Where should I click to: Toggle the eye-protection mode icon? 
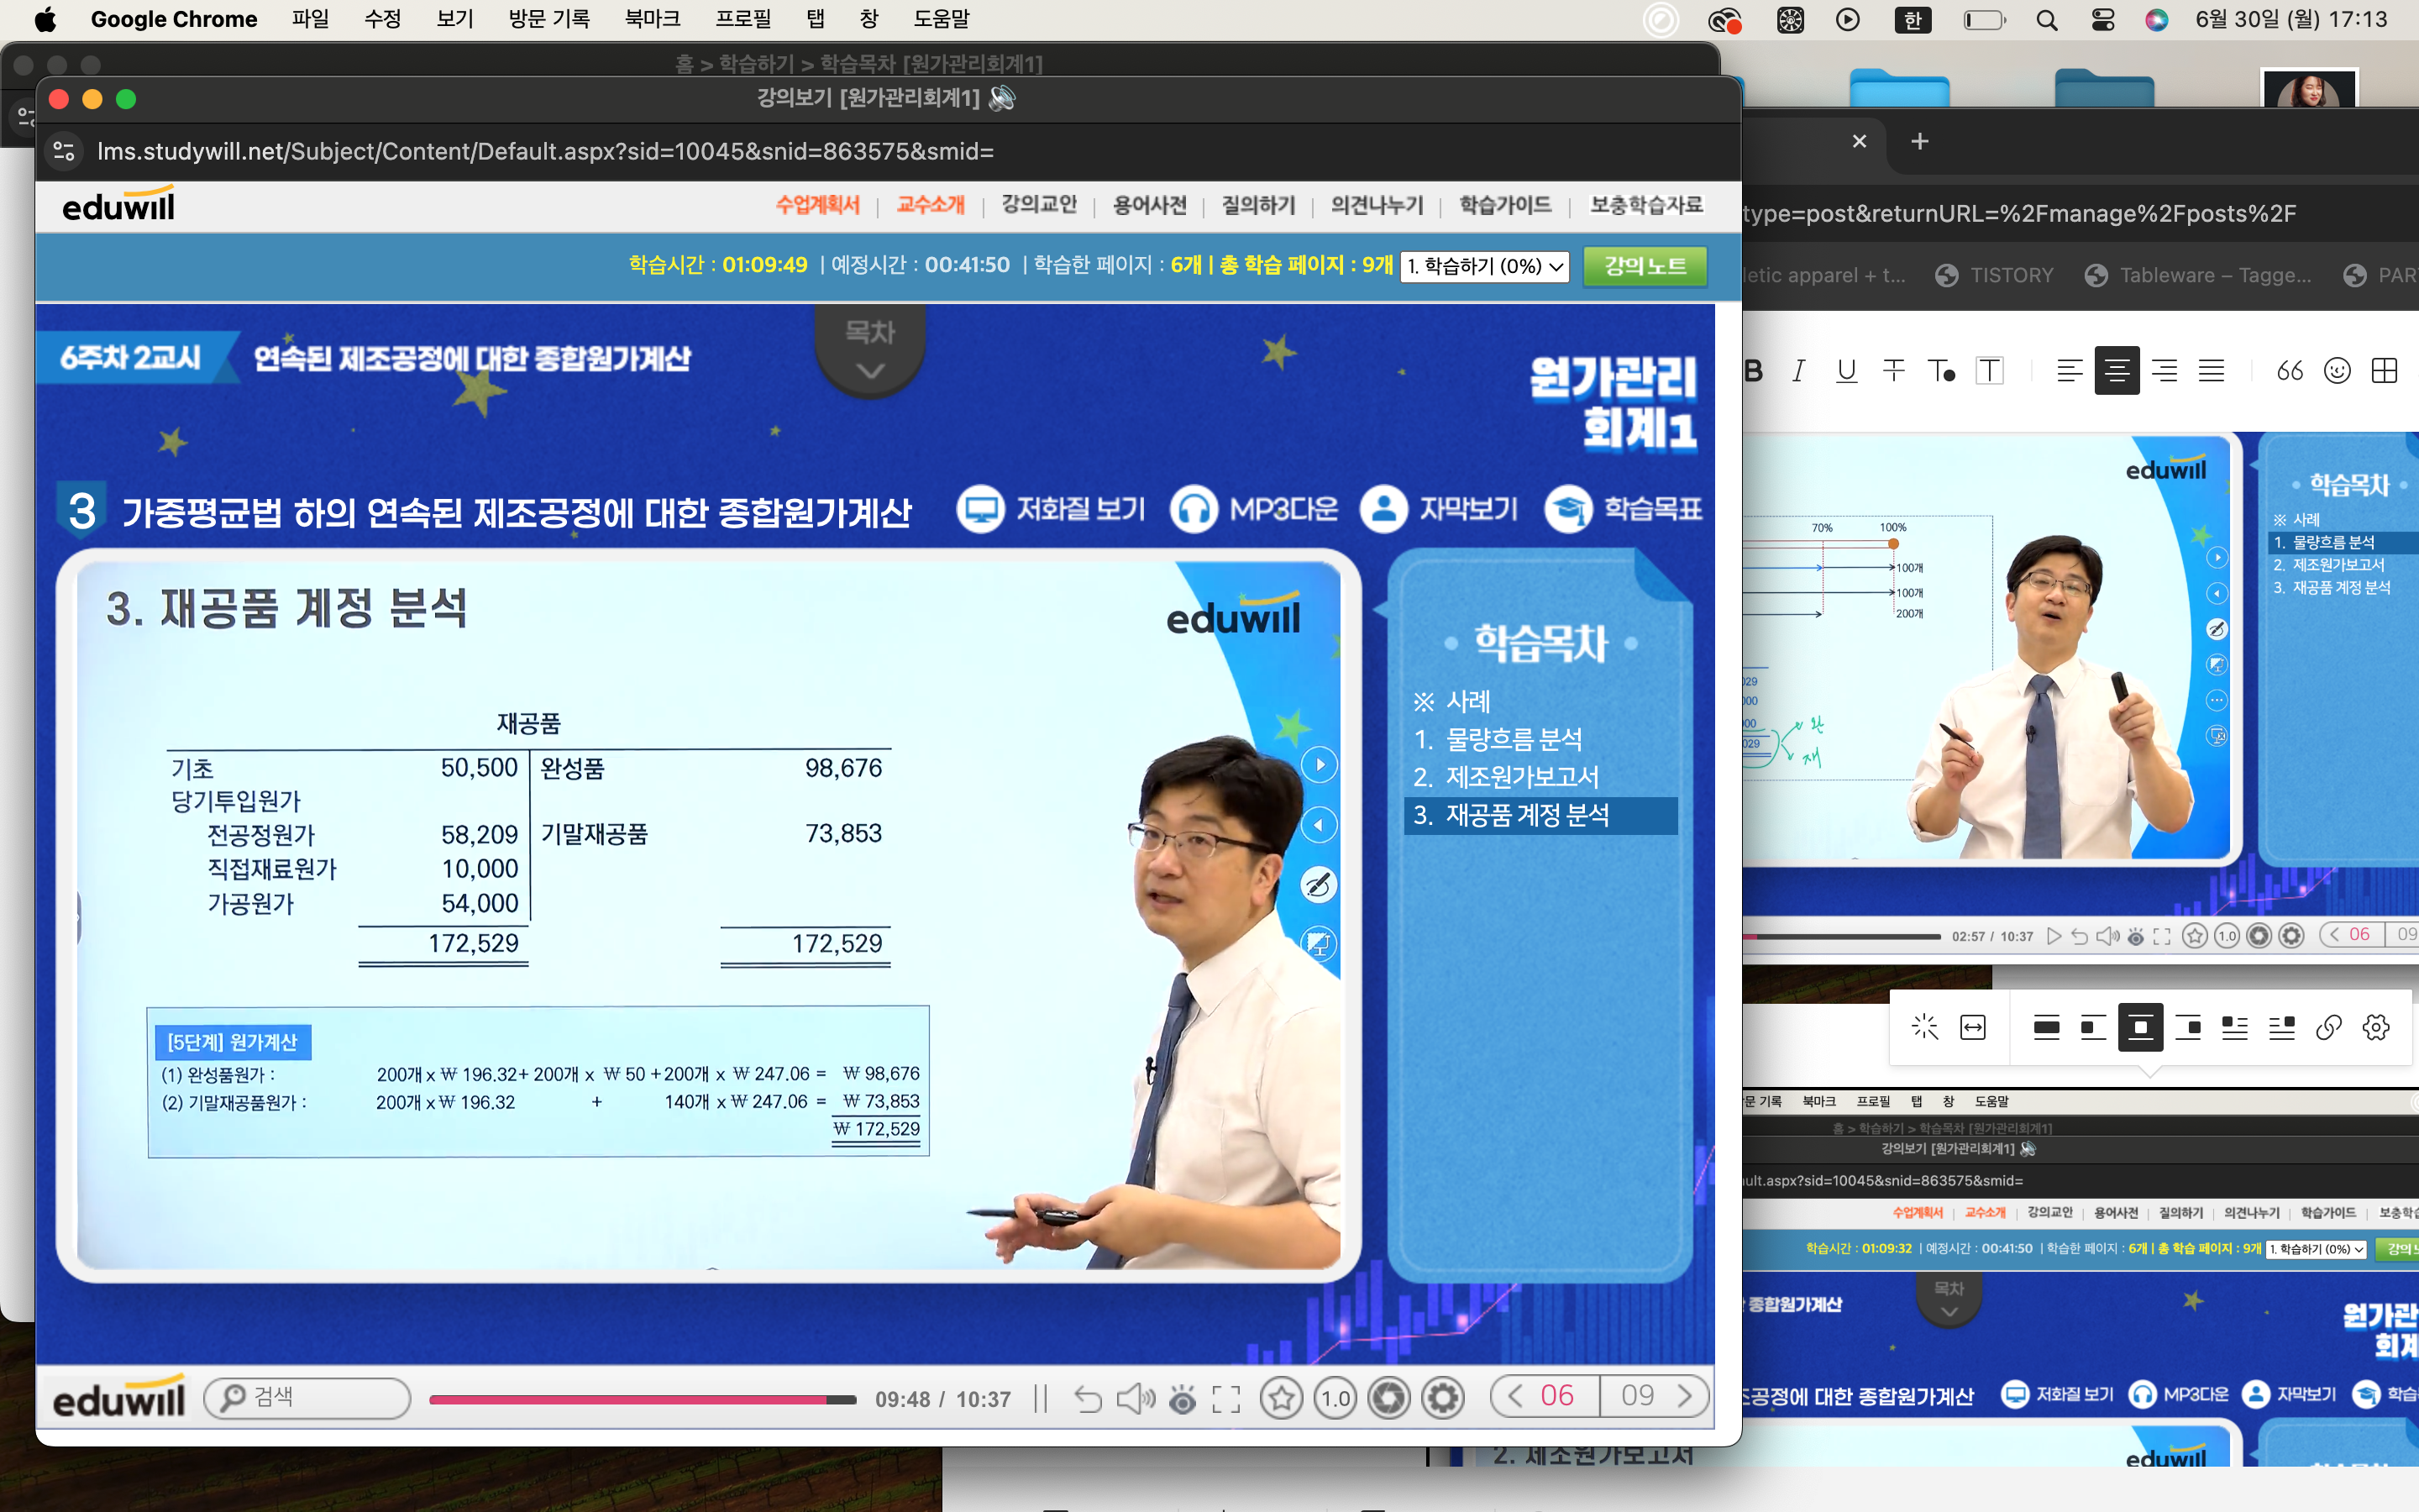(1182, 1398)
